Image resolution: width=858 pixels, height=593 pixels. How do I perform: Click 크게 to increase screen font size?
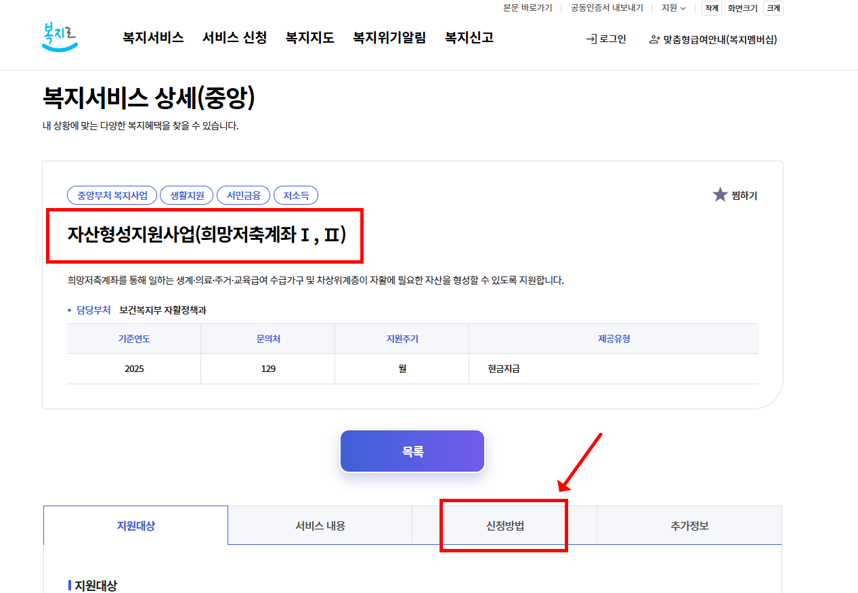point(773,7)
